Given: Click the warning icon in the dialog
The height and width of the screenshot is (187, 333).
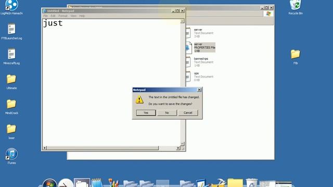Looking at the screenshot, I should 139,100.
